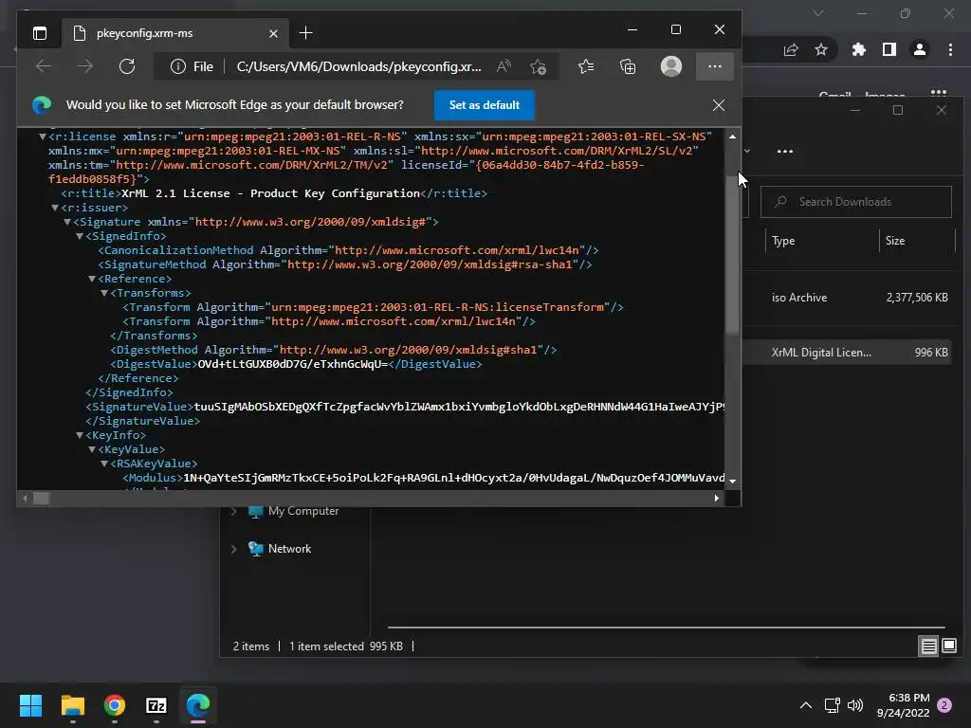Click File Explorer see more options
This screenshot has width=971, height=728.
coord(784,152)
